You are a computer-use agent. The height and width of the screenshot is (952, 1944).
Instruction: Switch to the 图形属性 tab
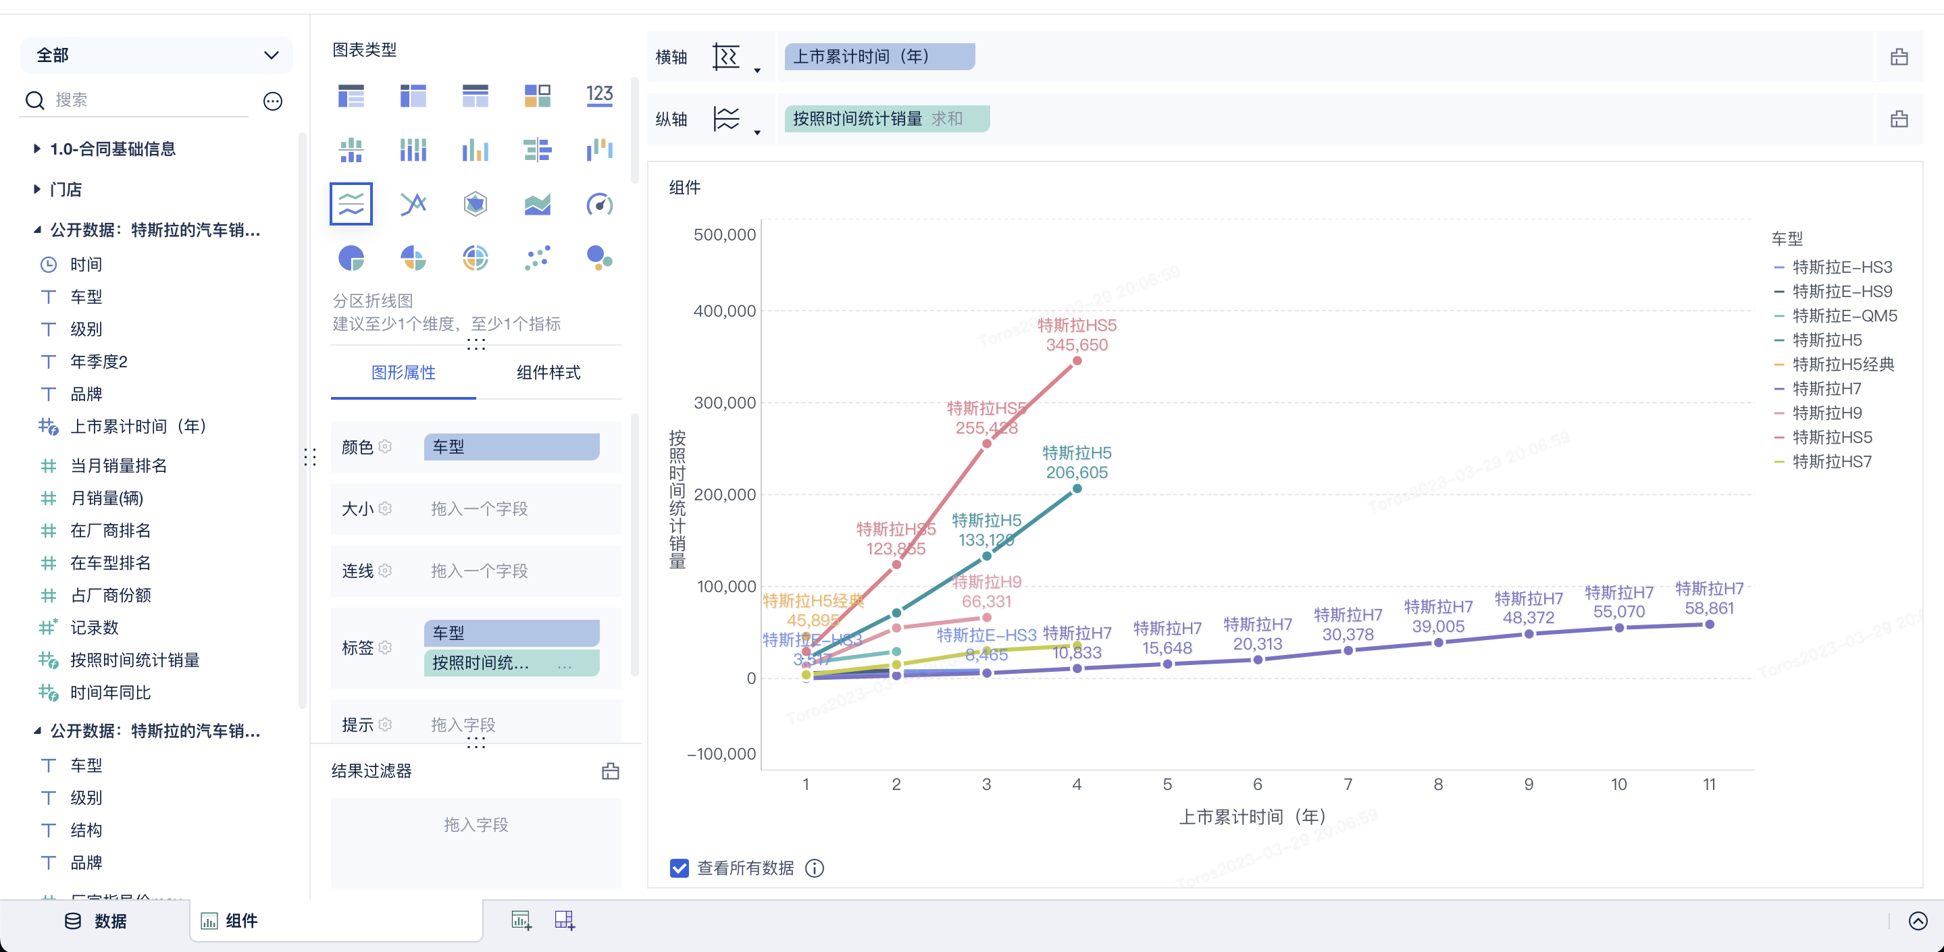click(403, 373)
